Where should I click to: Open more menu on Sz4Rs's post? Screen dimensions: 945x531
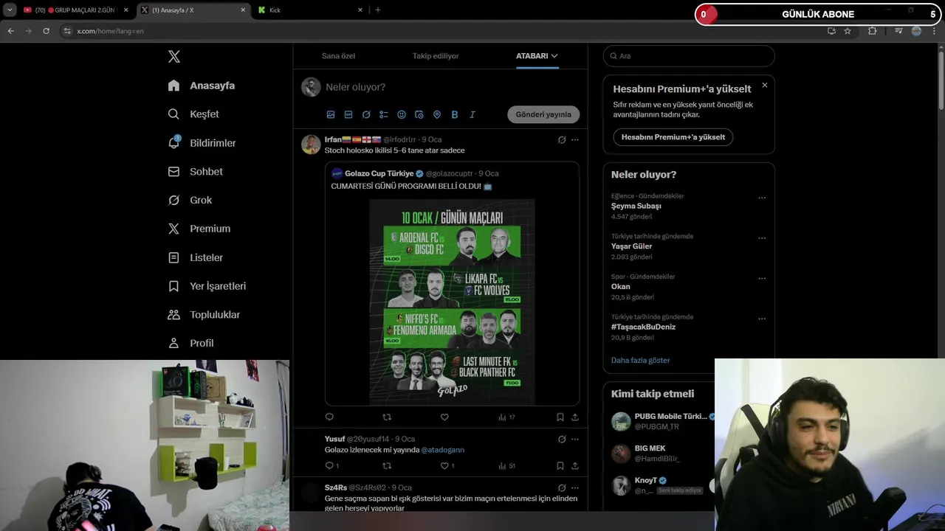click(575, 488)
